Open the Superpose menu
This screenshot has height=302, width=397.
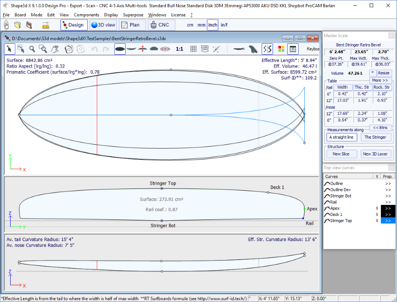click(x=133, y=15)
